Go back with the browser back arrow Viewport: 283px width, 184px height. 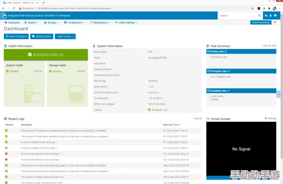[3, 8]
